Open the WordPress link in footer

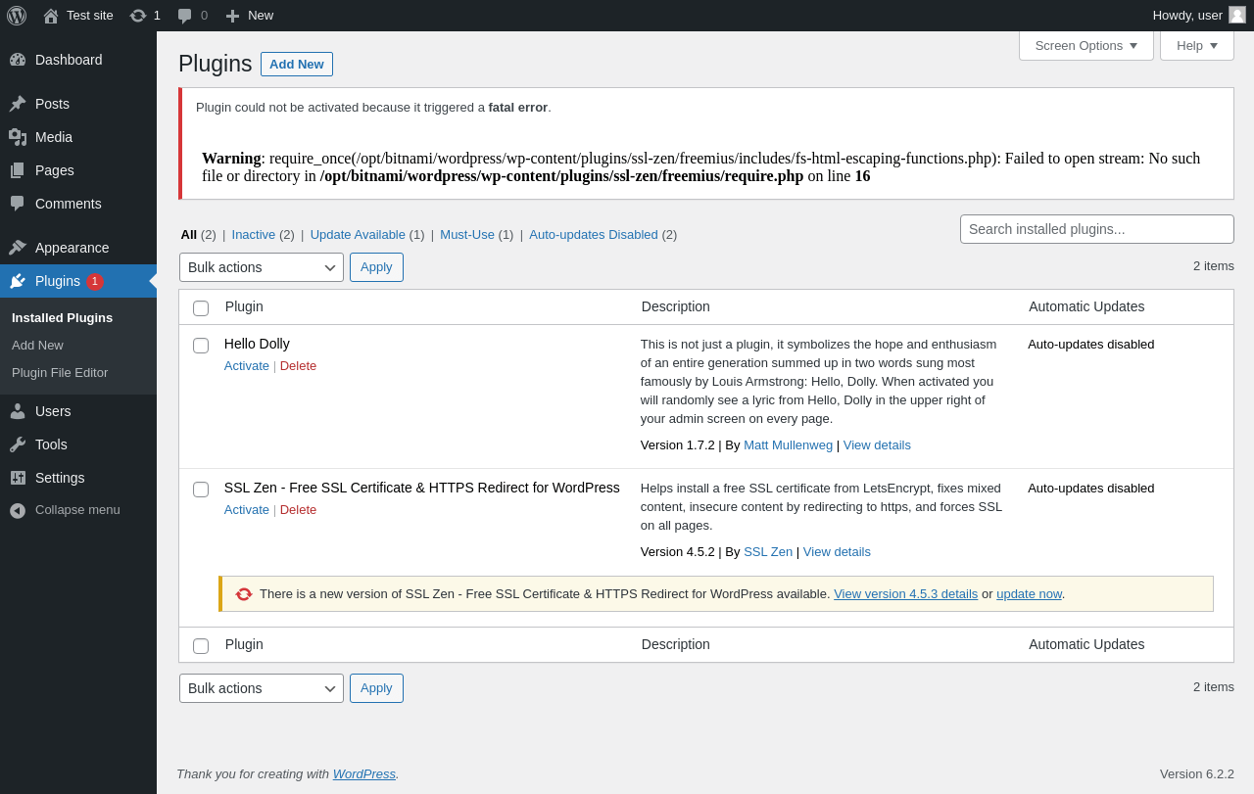pyautogui.click(x=363, y=774)
